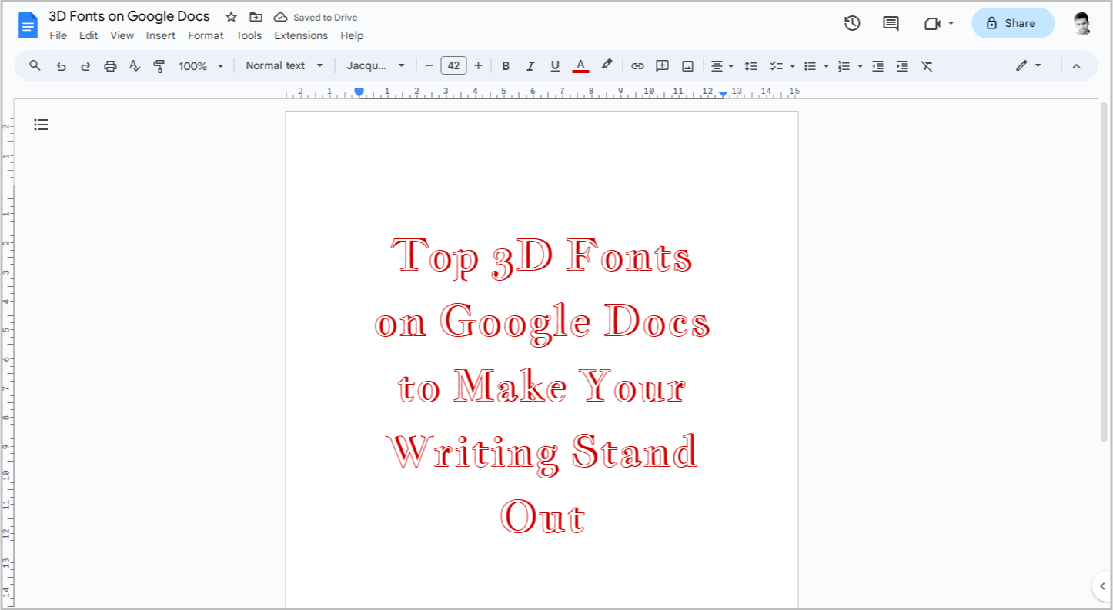The image size is (1113, 610).
Task: Open the File menu
Action: click(58, 35)
